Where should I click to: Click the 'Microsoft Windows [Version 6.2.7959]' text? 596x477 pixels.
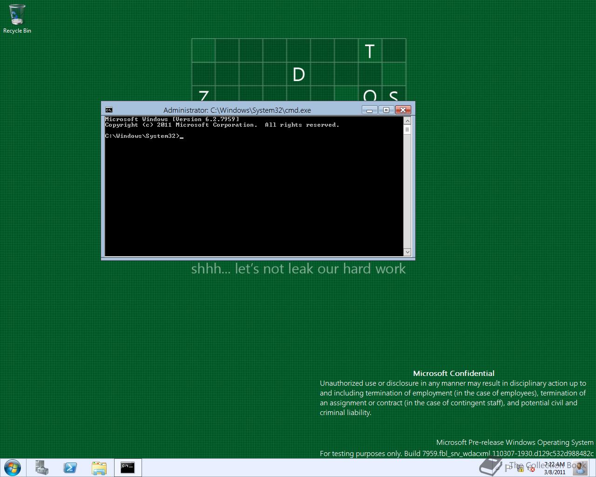point(172,119)
